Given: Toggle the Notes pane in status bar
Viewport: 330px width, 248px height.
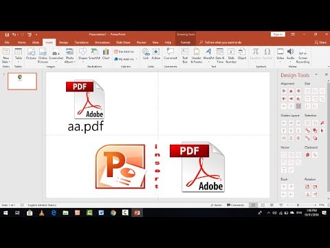Looking at the screenshot, I should (216, 205).
